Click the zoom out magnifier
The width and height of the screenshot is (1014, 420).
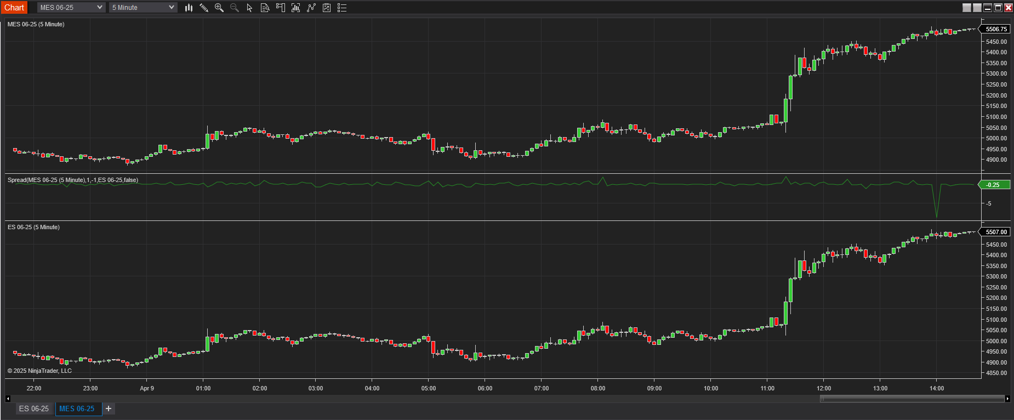(x=235, y=8)
